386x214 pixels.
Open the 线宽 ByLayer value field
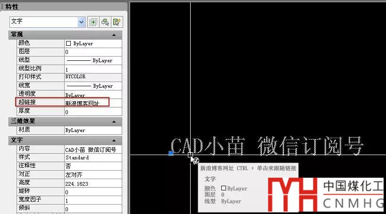93,86
